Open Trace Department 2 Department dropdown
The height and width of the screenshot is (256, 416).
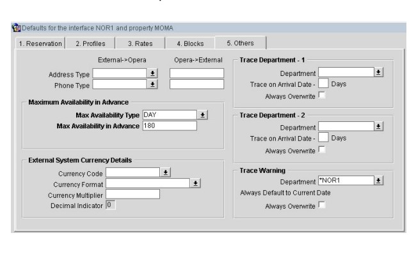click(379, 127)
